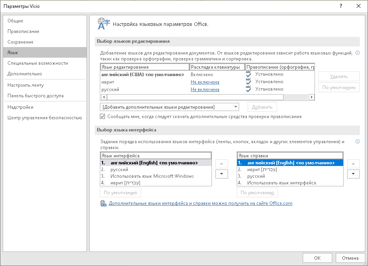This screenshot has height=266, width=368.
Task: Click the ABC proofing icon for английский (США)
Action: click(248, 74)
